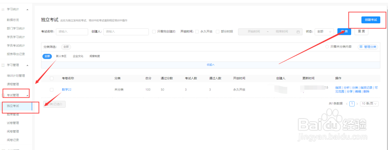Open 阅卷管理 in the sidebar
The width and height of the screenshot is (388, 150).
pos(13,131)
